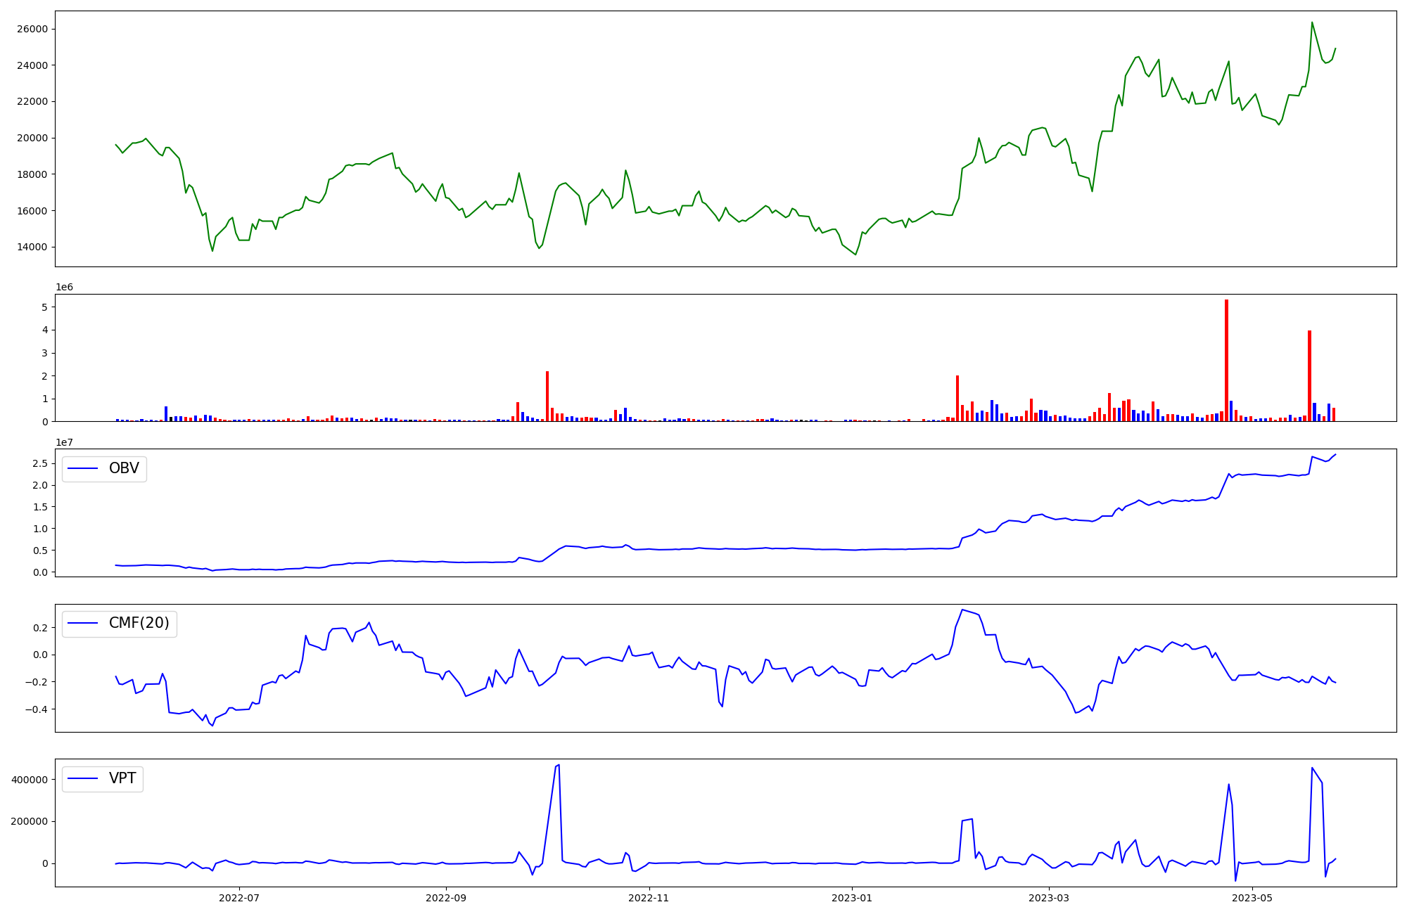The height and width of the screenshot is (914, 1407).
Task: Click the blue line sample in VPT legend
Action: pos(83,779)
